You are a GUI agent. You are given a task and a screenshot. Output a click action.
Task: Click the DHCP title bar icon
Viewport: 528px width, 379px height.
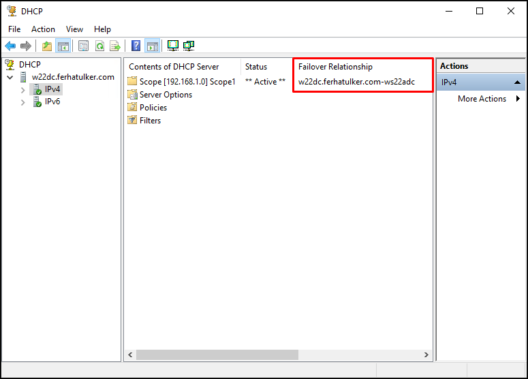[x=12, y=11]
